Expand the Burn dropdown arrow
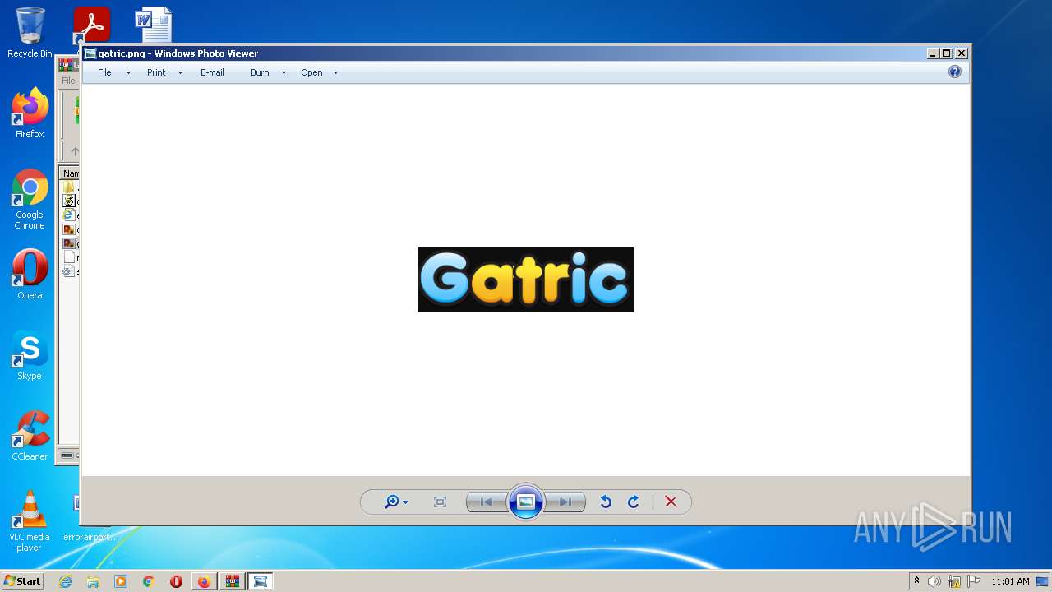The height and width of the screenshot is (592, 1052). pos(284,73)
